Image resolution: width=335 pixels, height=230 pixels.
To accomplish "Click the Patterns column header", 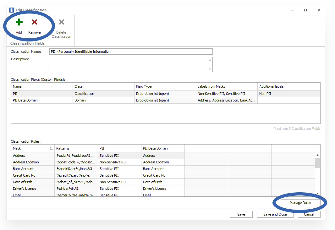I will point(76,148).
